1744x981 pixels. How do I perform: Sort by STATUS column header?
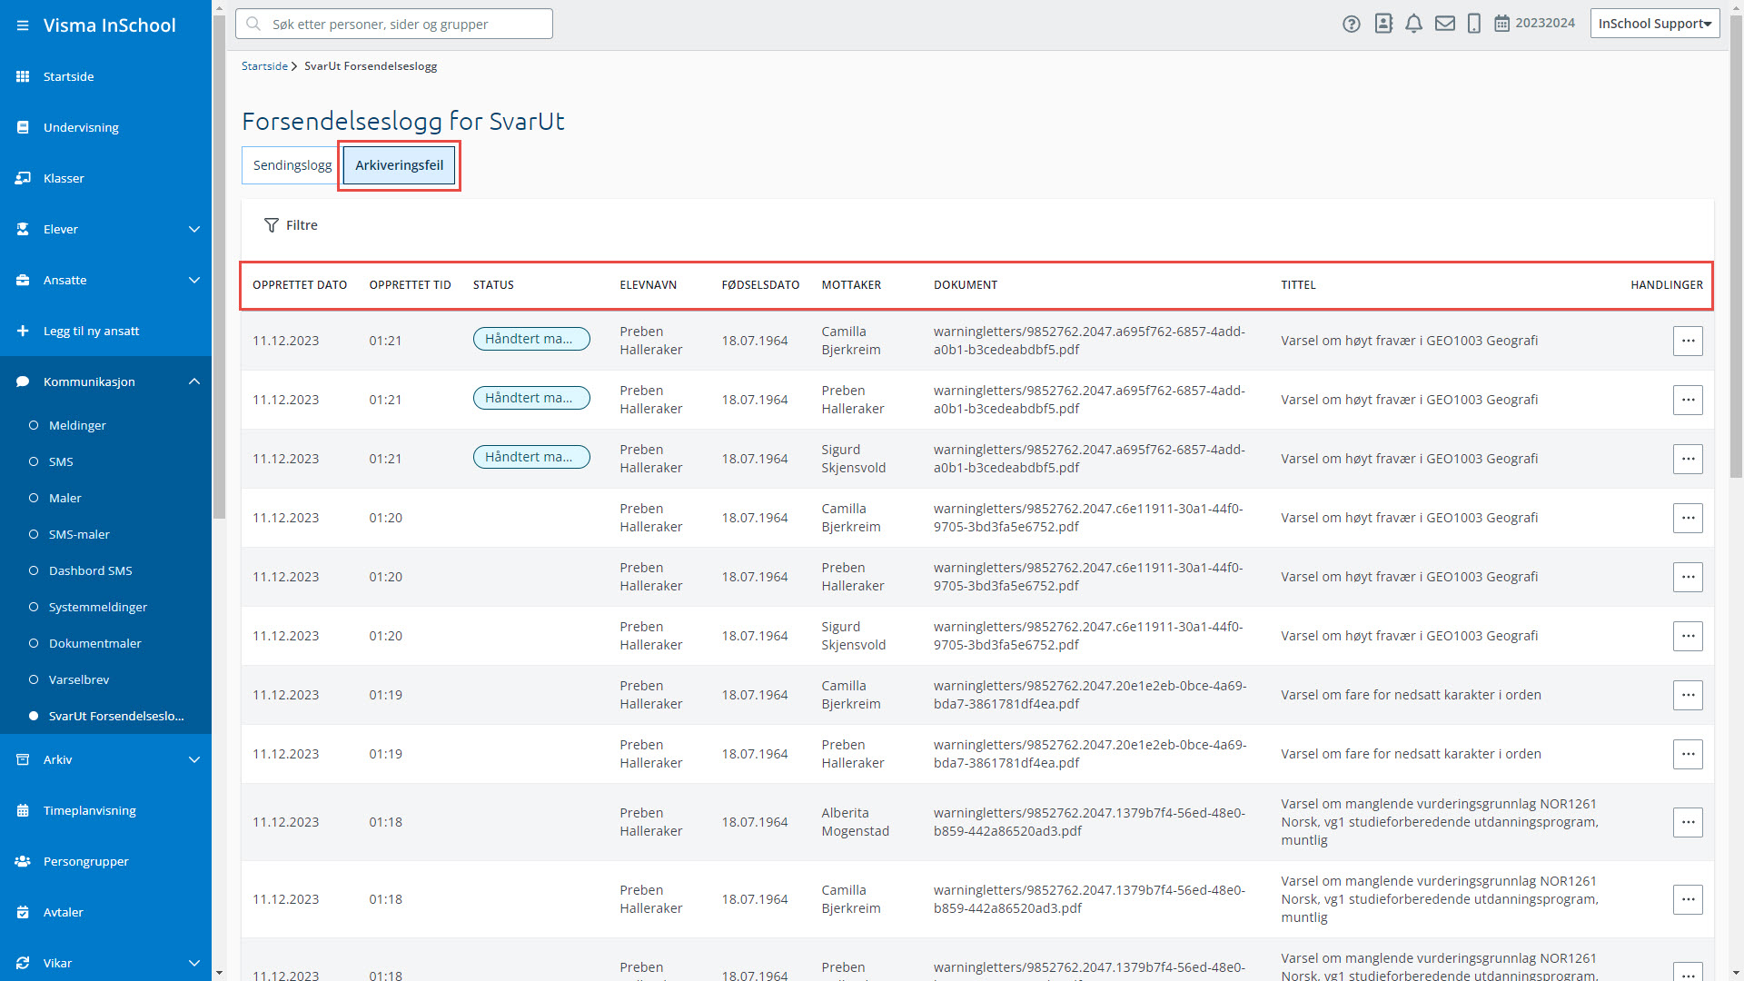click(x=493, y=285)
